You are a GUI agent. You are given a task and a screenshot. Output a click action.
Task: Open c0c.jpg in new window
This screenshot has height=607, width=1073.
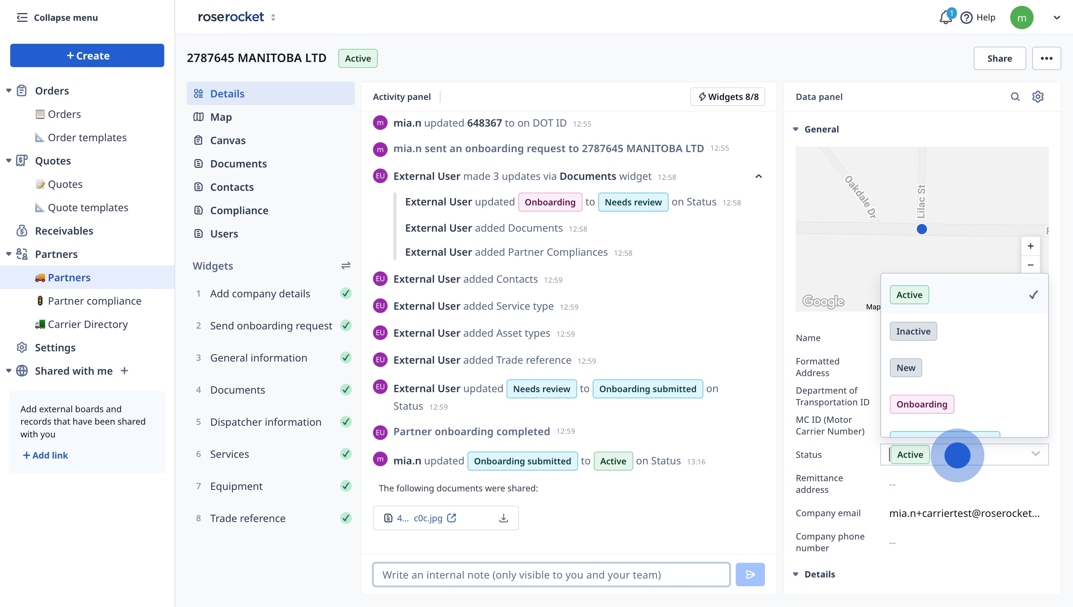[451, 518]
